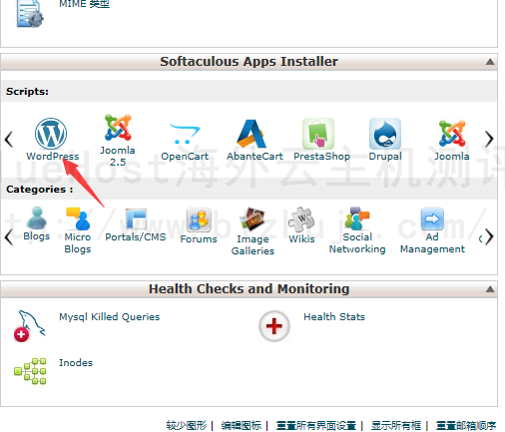The image size is (505, 432).
Task: Open the Social Networking category icon
Action: click(x=357, y=218)
